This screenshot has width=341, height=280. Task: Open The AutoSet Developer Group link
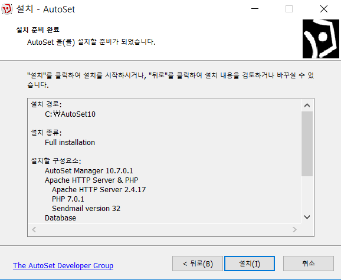[x=63, y=265]
